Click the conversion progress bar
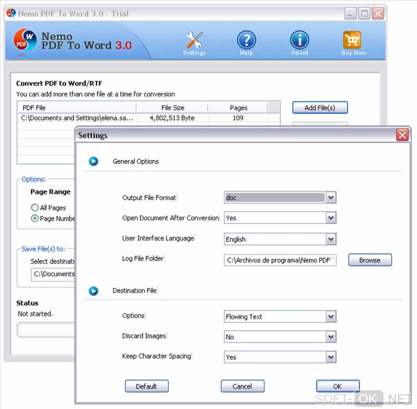This screenshot has height=409, width=417. coord(46,330)
